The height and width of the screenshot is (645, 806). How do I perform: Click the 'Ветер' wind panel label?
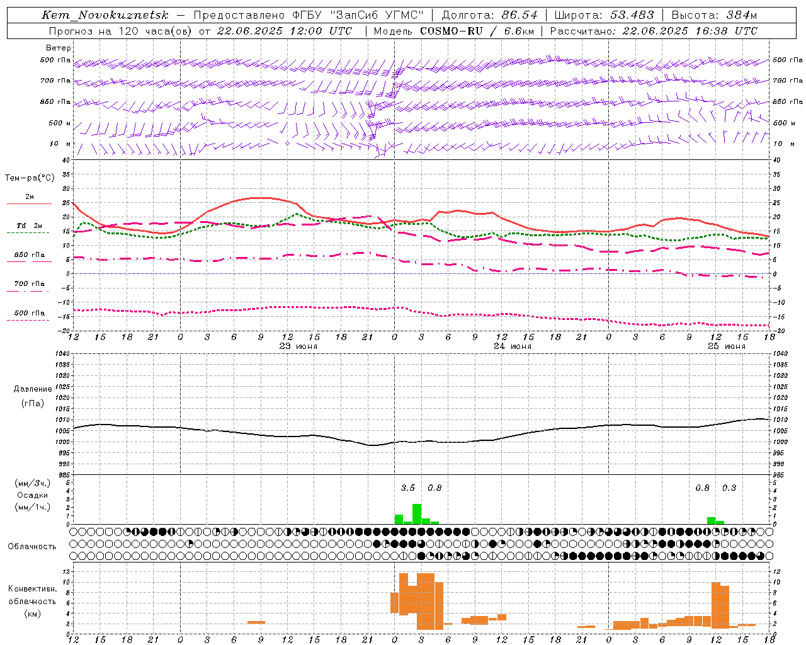coord(59,48)
